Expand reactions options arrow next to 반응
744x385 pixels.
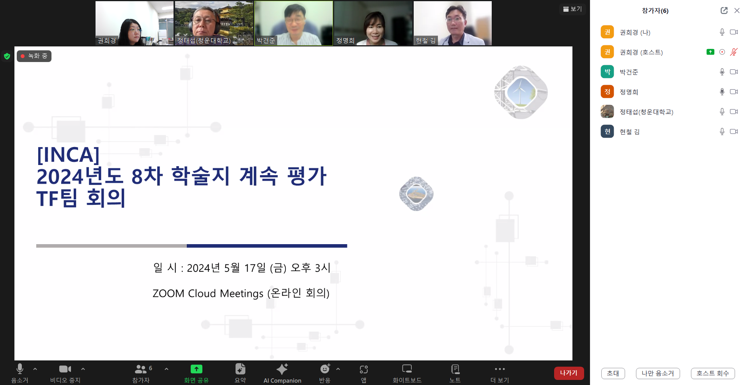point(338,369)
